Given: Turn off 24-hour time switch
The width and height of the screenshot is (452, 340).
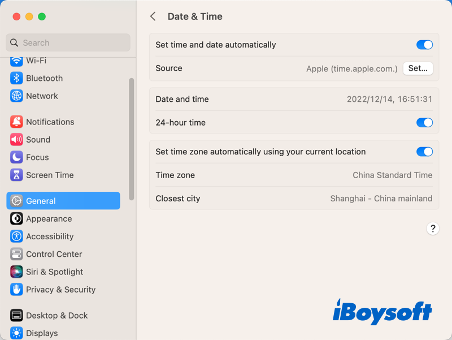Looking at the screenshot, I should point(424,122).
